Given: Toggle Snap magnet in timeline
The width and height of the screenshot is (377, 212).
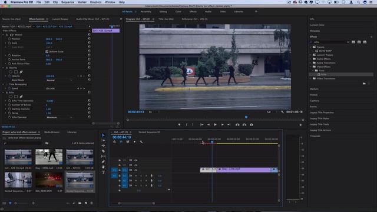Looking at the screenshot, I should pyautogui.click(x=121, y=142).
